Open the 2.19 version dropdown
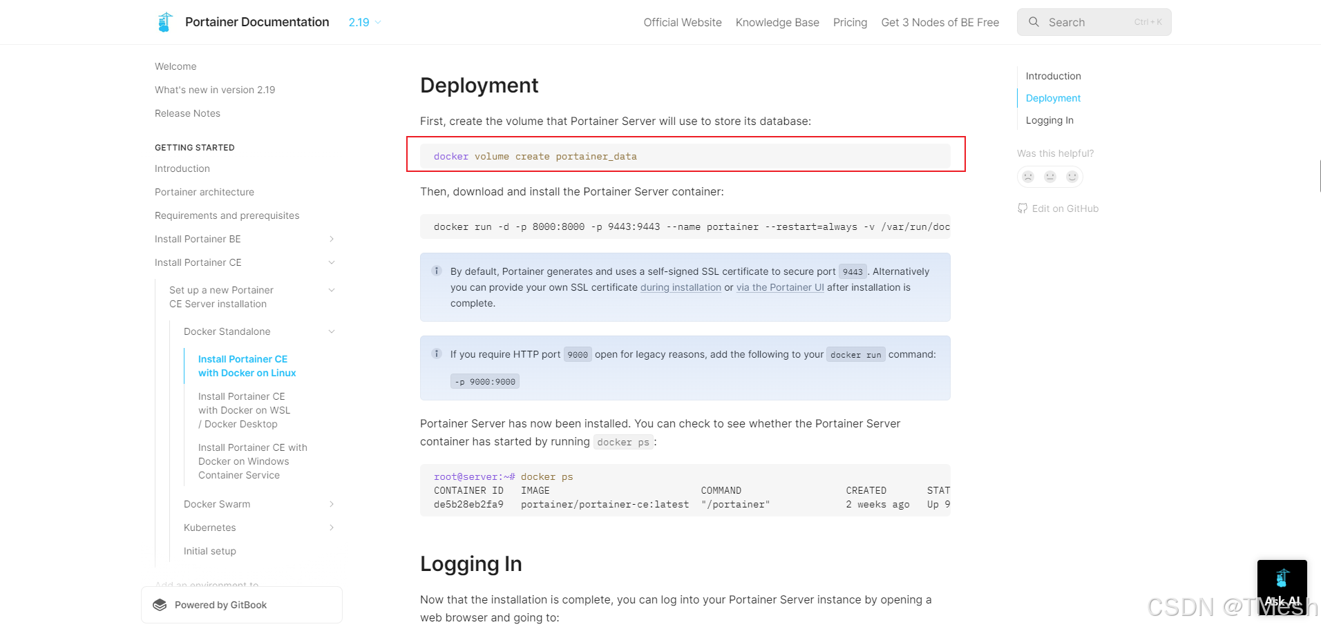Viewport: 1321px width, 629px height. coord(365,22)
